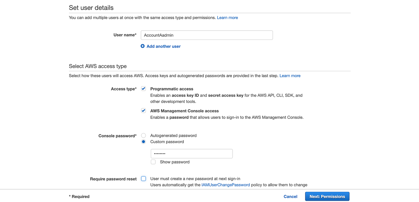Open "Learn more" about AWS access types
Viewport: 419px width, 202px height.
[x=290, y=75]
